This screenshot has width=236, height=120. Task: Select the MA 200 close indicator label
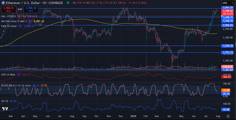[14, 21]
